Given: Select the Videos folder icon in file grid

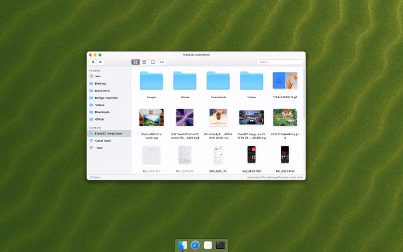Looking at the screenshot, I should point(251,81).
